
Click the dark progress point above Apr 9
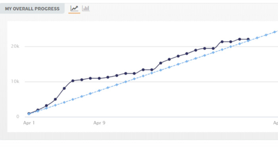[99, 78]
